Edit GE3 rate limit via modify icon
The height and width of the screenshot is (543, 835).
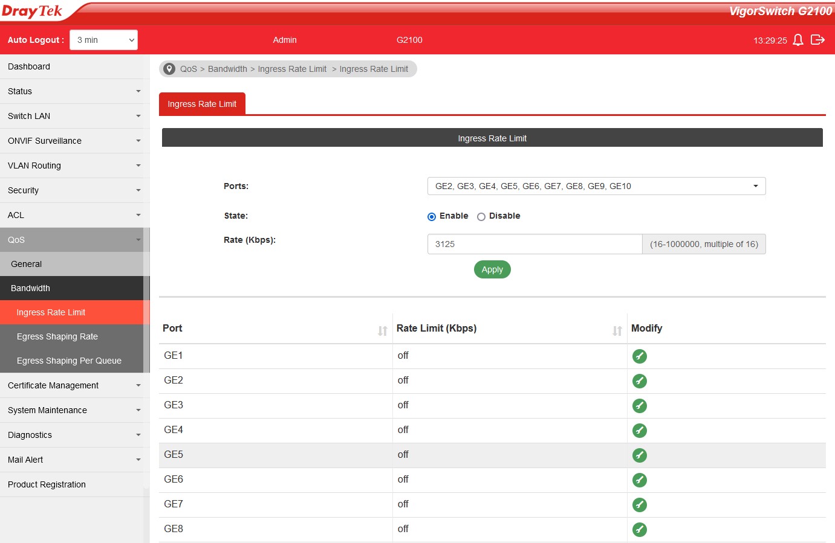click(x=639, y=406)
